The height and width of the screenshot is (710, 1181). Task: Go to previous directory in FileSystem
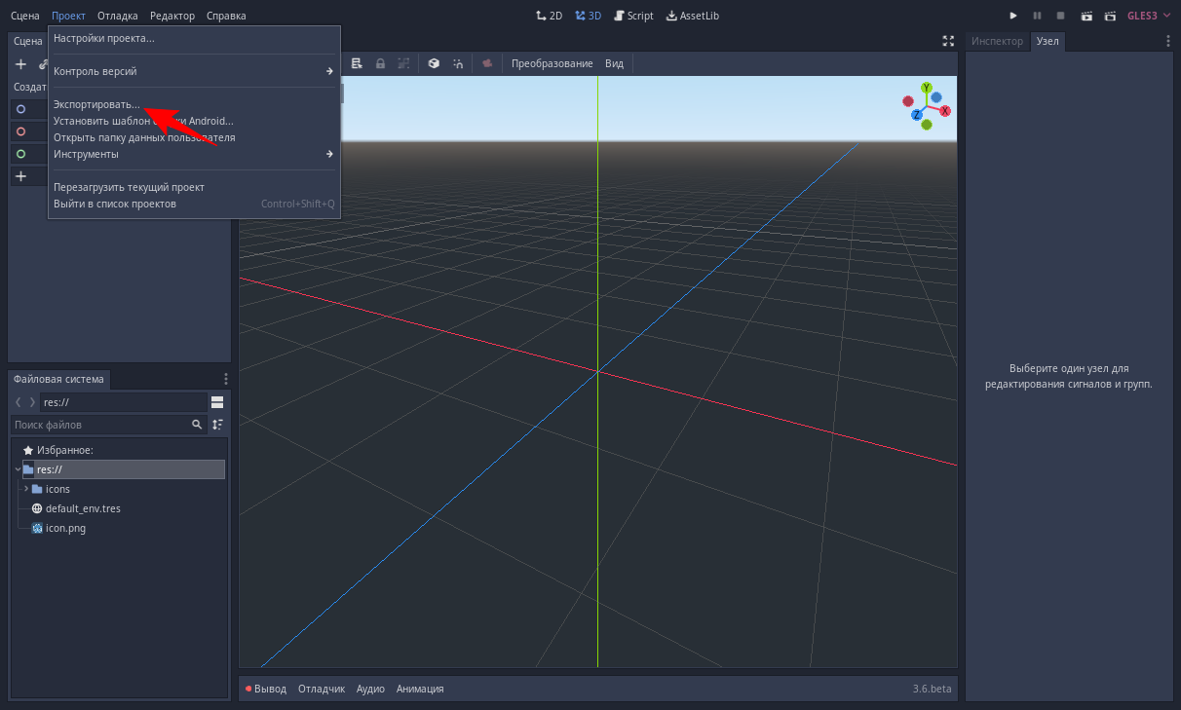(x=19, y=402)
